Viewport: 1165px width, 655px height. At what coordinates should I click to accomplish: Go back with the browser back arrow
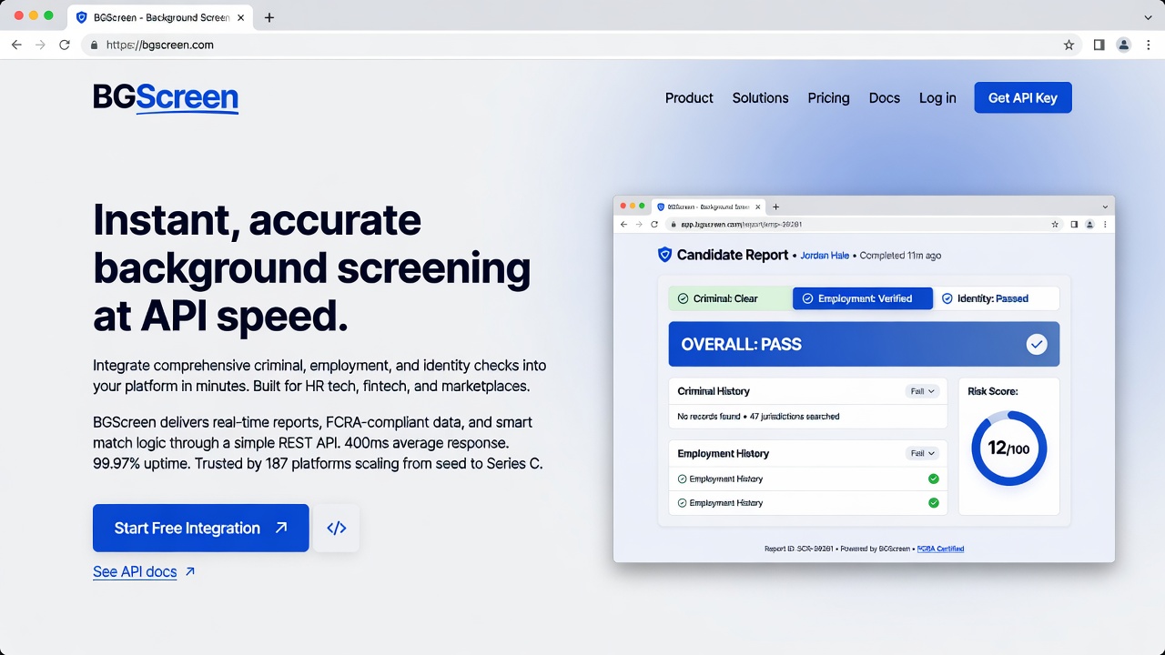(x=16, y=45)
